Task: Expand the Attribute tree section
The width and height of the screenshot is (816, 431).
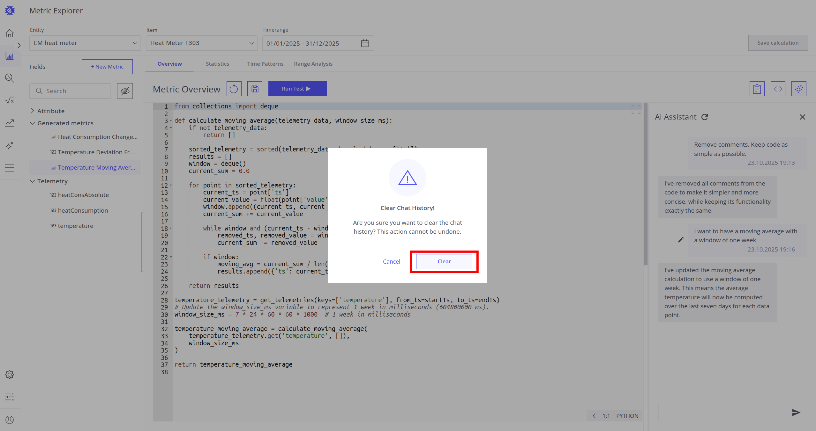Action: 32,111
